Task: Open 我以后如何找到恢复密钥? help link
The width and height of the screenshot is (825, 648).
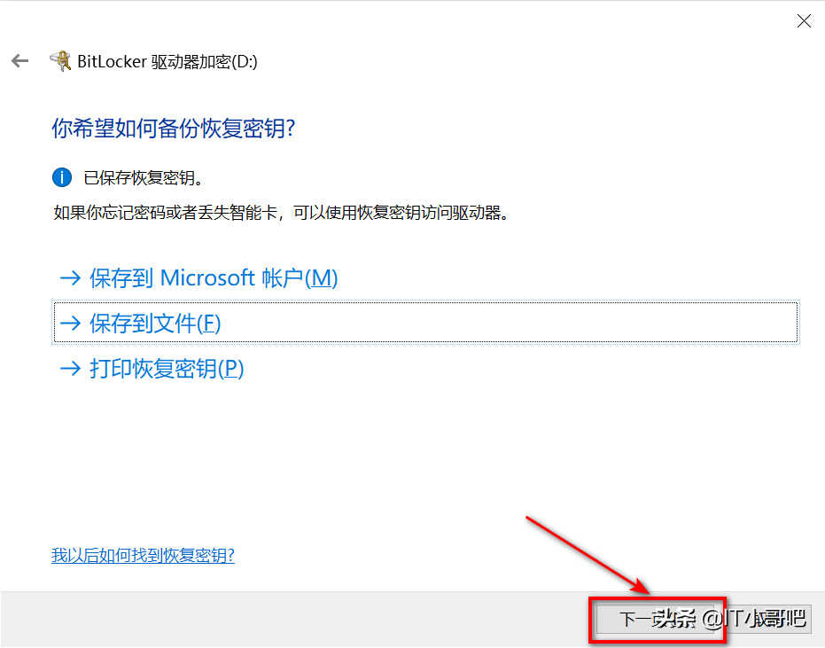Action: tap(143, 555)
